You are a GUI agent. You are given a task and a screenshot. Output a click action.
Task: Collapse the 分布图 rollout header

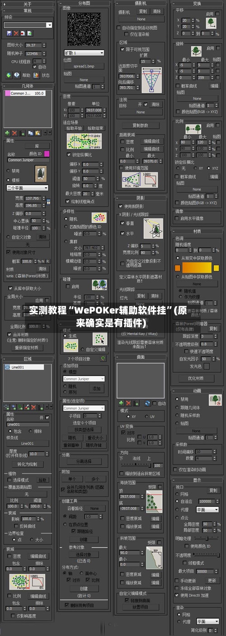point(84,3)
